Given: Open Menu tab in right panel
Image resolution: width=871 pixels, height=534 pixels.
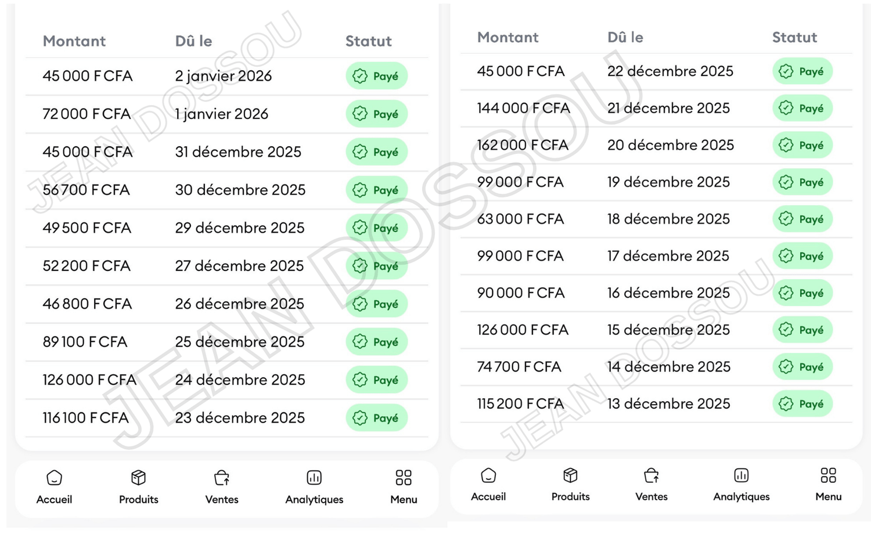Looking at the screenshot, I should pos(829,485).
